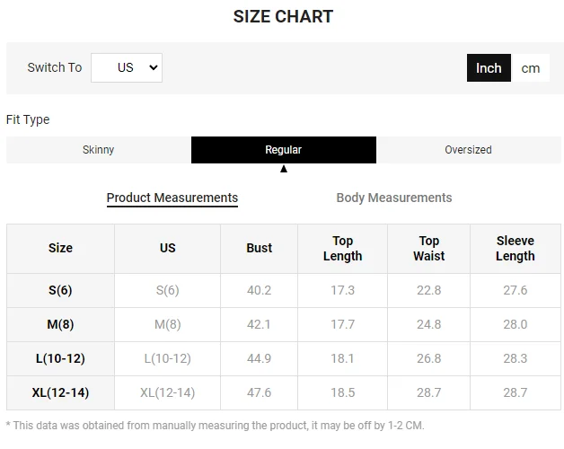Click the Sleeve Length column header
The height and width of the screenshot is (449, 564).
tap(516, 248)
